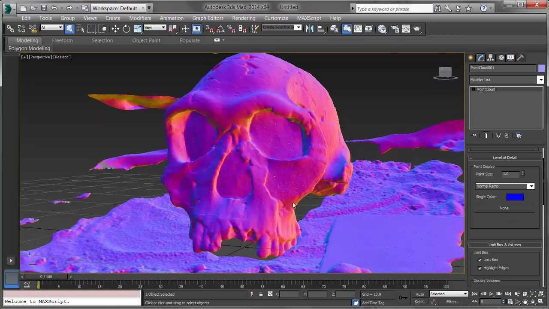Image resolution: width=549 pixels, height=309 pixels.
Task: Uncheck the Limit Box checkbox
Action: pos(480,260)
